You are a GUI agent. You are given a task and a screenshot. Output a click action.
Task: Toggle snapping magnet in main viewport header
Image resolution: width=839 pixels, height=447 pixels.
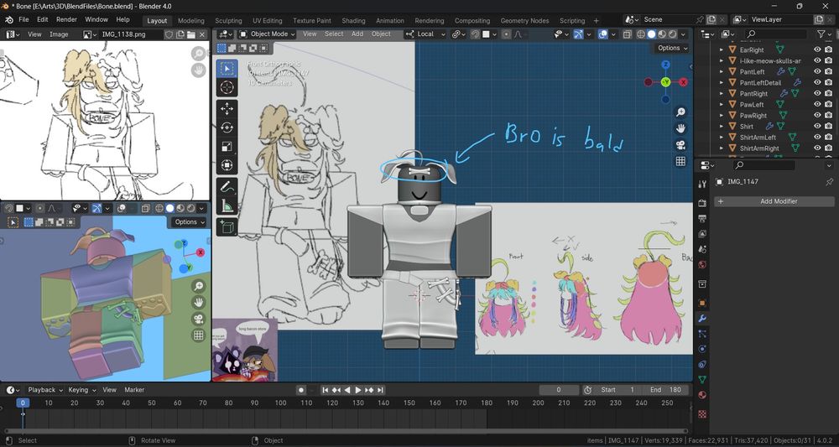point(475,34)
